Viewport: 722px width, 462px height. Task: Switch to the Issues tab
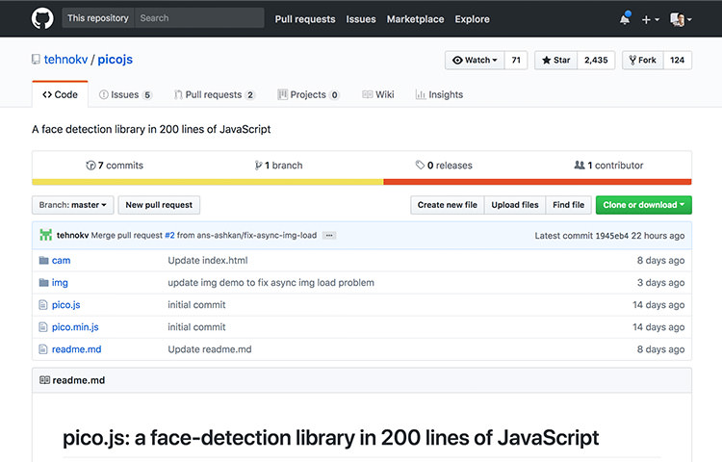(124, 94)
